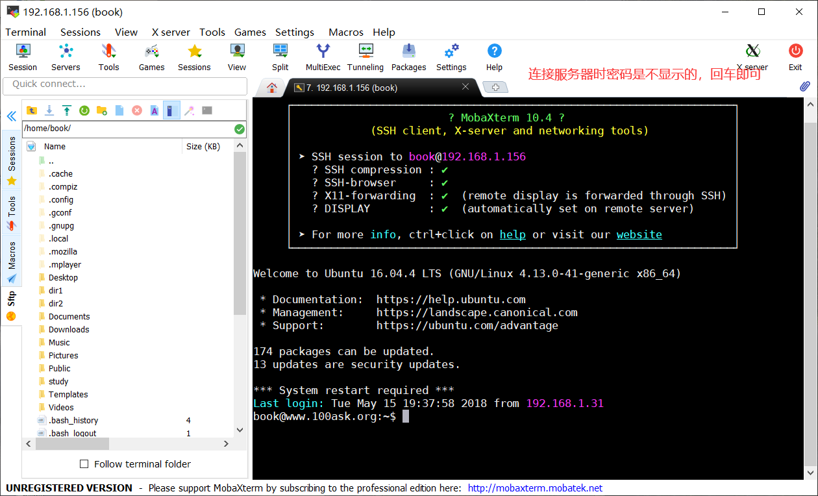Select the study folder
The height and width of the screenshot is (496, 818).
pyautogui.click(x=58, y=381)
